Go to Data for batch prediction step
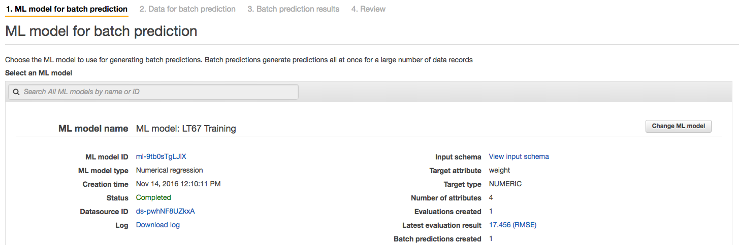Viewport: 739px width, 245px height. click(x=187, y=9)
